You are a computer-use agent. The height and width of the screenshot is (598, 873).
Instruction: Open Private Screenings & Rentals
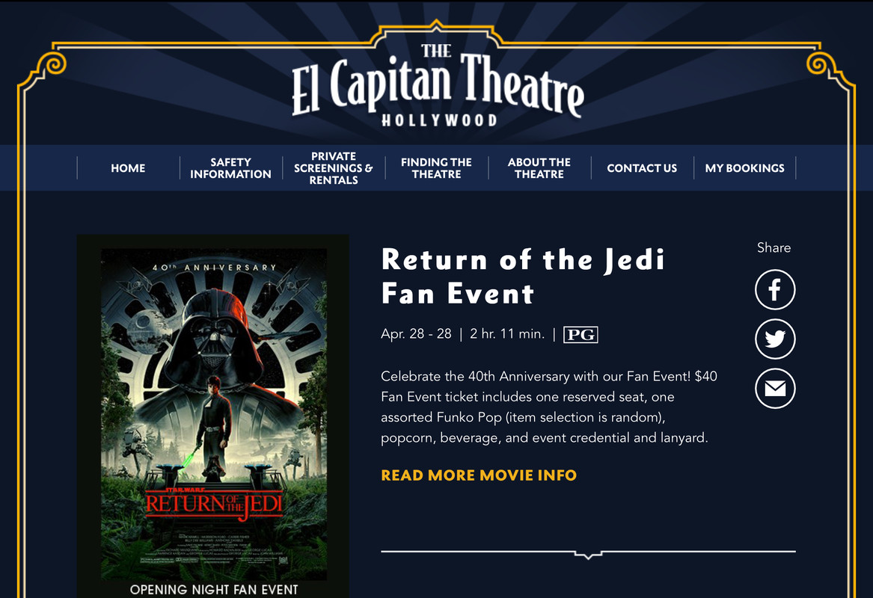click(x=334, y=168)
